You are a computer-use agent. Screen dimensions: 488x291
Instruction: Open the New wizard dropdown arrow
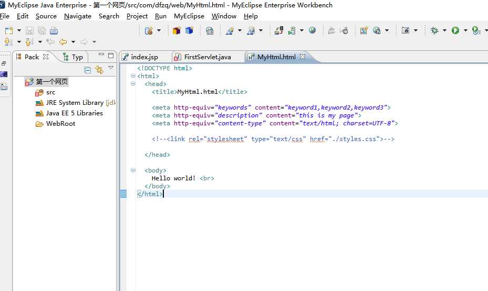point(19,30)
